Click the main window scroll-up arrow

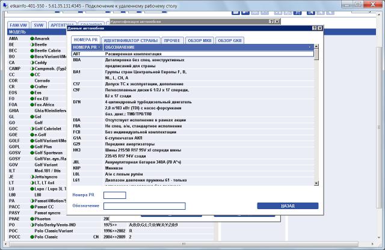tap(378, 14)
